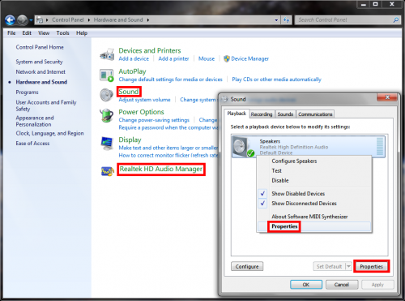Screen dimensions: 405x301
Task: Click the Forward navigation arrow
Action: pyautogui.click(x=23, y=19)
